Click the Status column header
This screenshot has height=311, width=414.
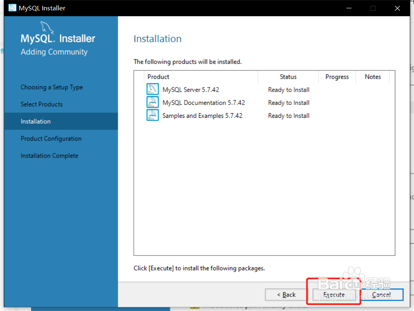288,77
